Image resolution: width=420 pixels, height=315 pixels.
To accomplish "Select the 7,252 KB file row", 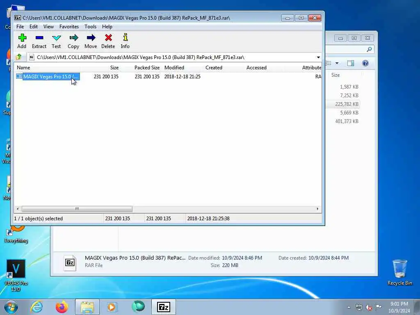I will (x=343, y=95).
